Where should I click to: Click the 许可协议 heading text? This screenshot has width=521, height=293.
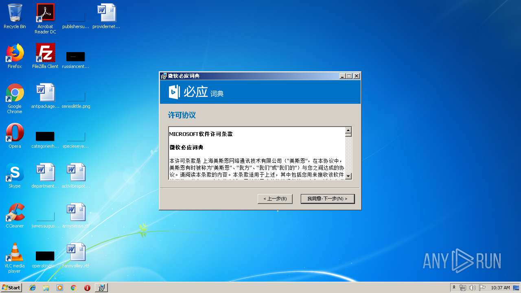182,115
